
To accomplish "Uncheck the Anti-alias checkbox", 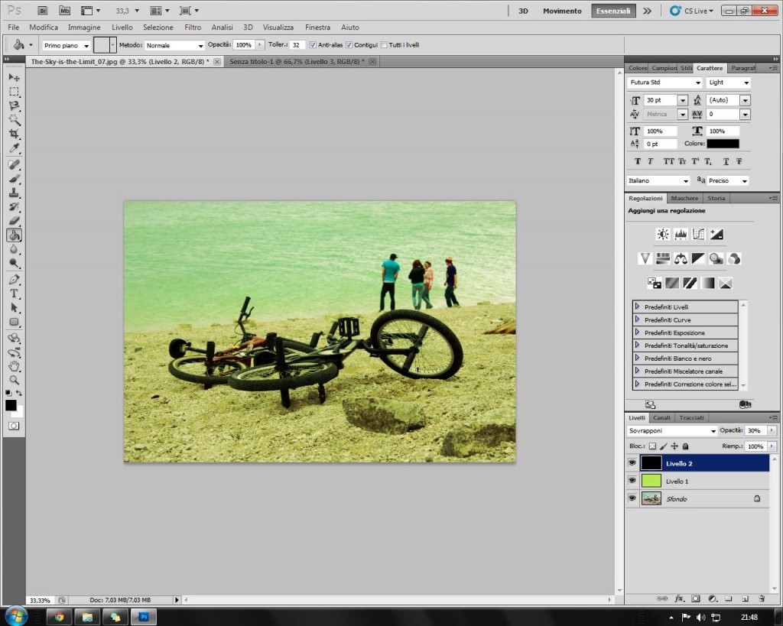I will click(313, 45).
